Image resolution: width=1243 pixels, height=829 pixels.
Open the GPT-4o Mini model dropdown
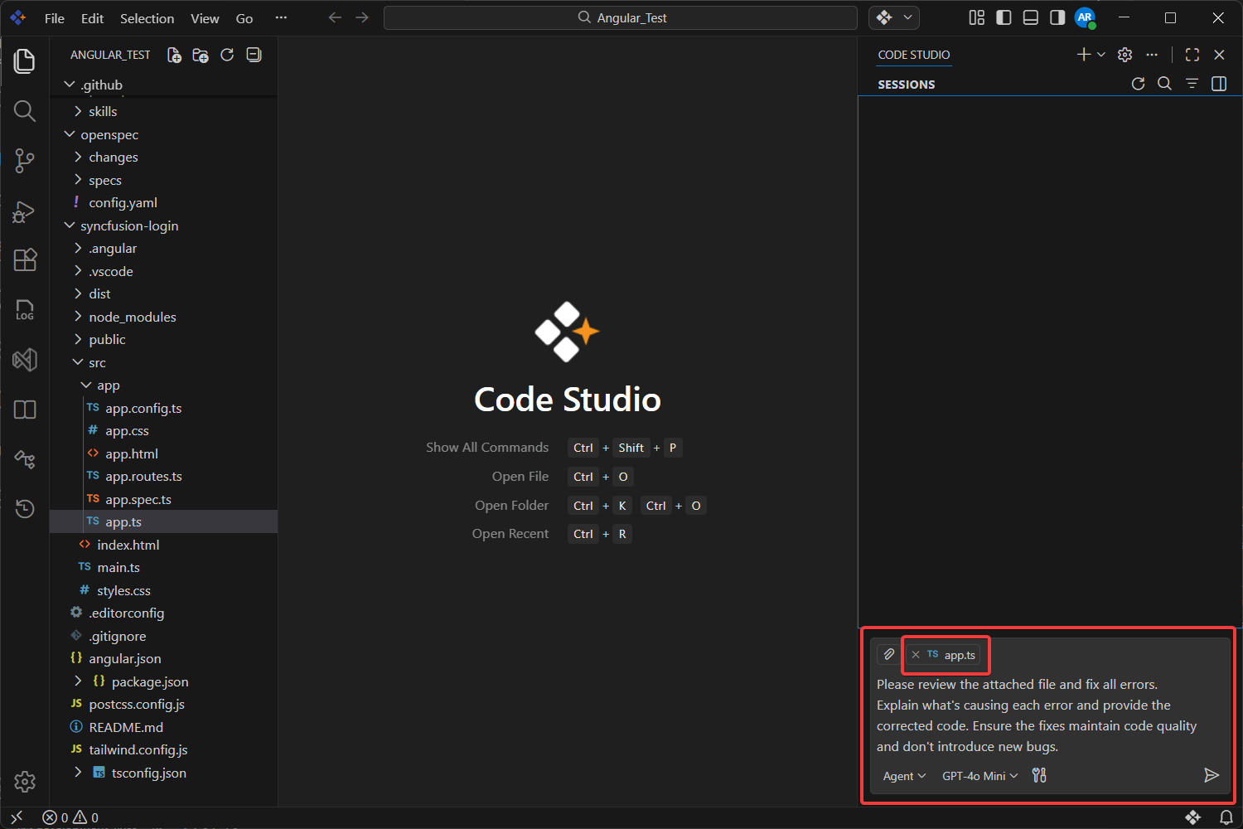pyautogui.click(x=979, y=775)
